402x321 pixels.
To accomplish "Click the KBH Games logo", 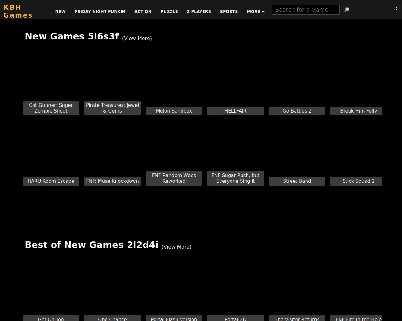I will click(x=18, y=11).
